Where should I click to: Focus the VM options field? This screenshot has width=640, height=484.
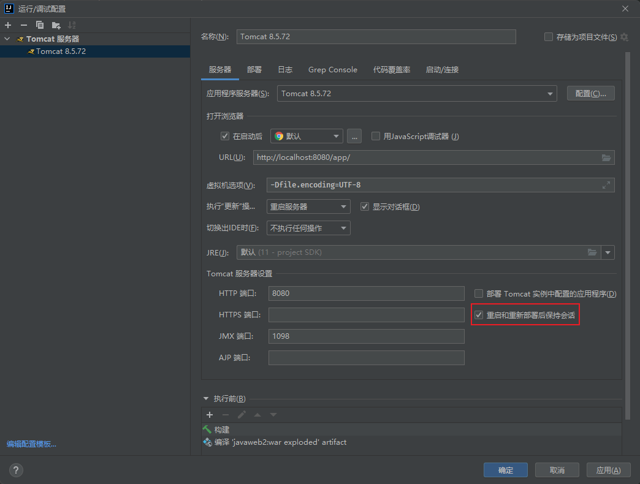click(x=440, y=185)
